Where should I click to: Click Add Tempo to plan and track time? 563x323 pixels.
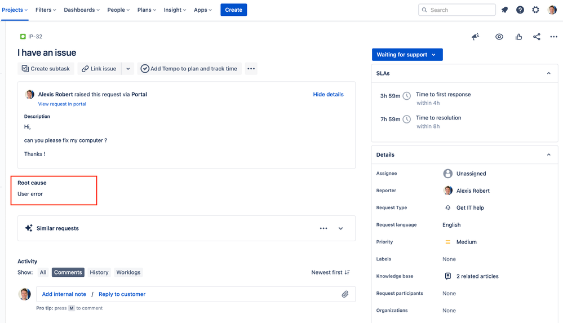(189, 69)
